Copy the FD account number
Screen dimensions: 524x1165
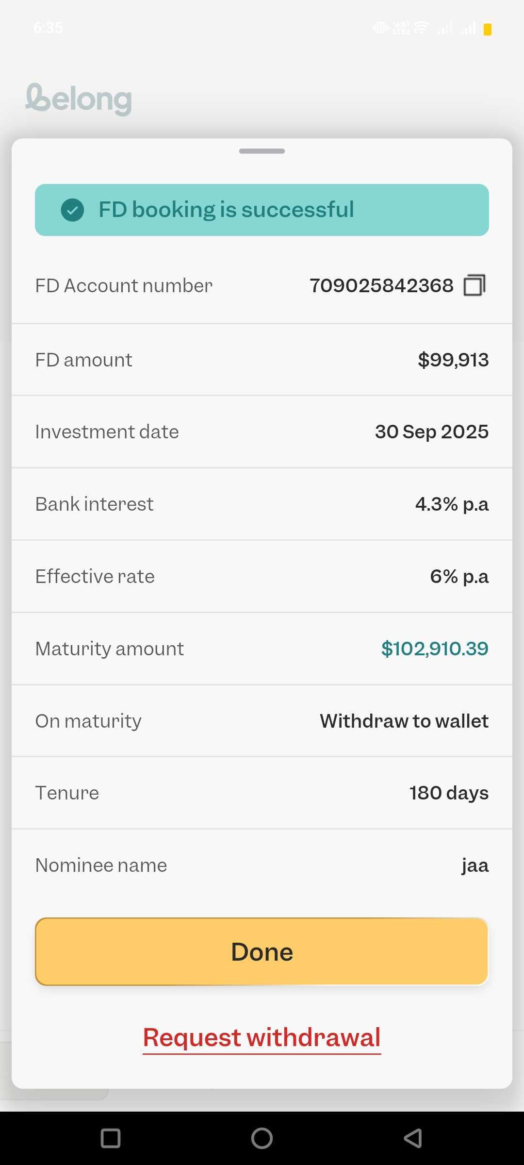pyautogui.click(x=475, y=285)
